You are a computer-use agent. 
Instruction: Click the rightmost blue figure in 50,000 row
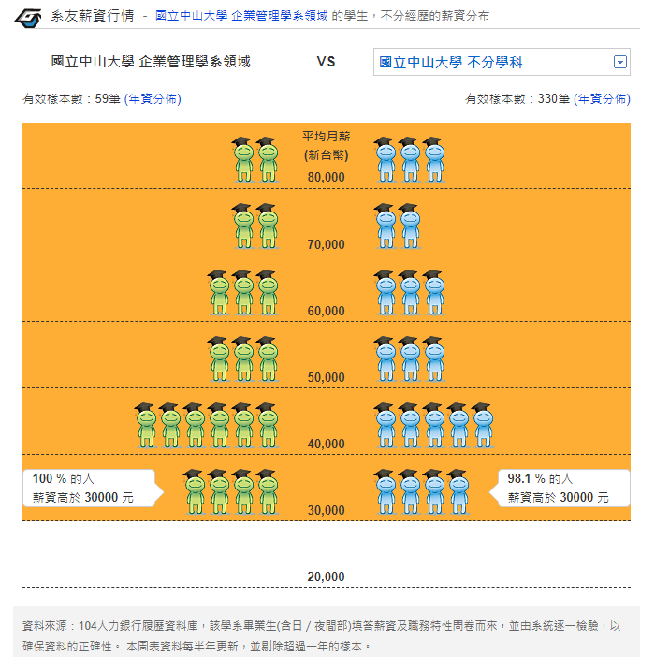434,359
